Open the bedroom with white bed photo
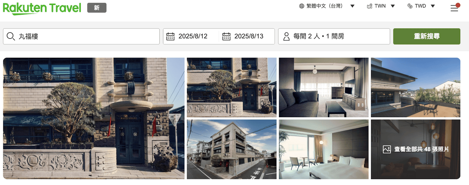This screenshot has width=469, height=185. point(324,149)
